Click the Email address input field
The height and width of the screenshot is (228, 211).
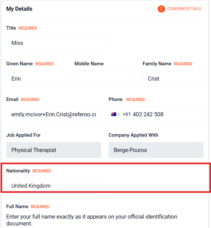coord(54,114)
